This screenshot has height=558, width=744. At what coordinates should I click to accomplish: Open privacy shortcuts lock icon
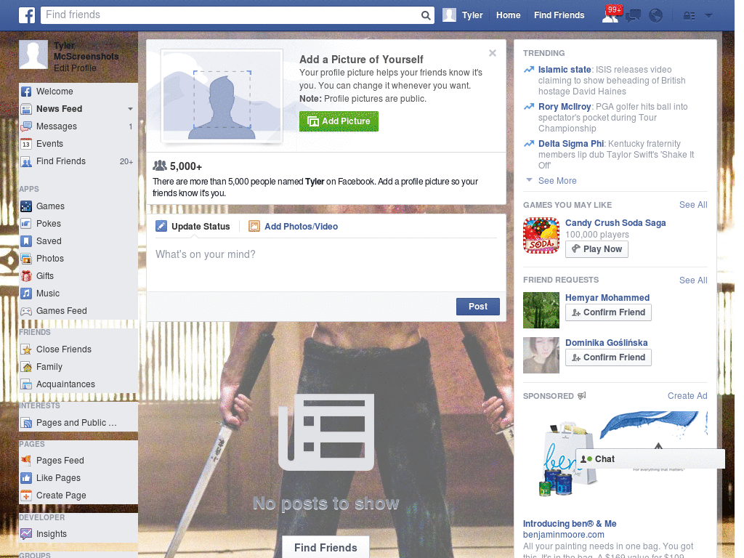pos(689,16)
